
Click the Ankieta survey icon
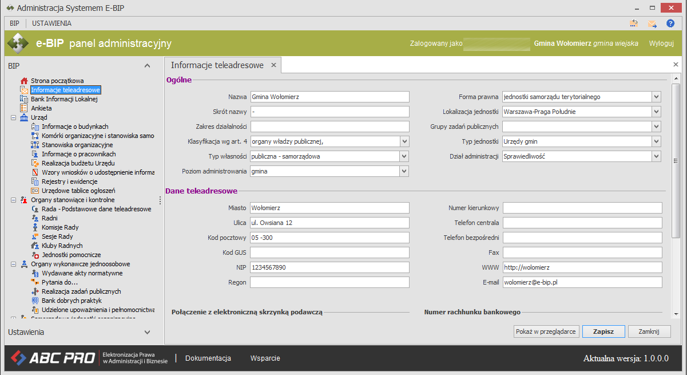(24, 108)
